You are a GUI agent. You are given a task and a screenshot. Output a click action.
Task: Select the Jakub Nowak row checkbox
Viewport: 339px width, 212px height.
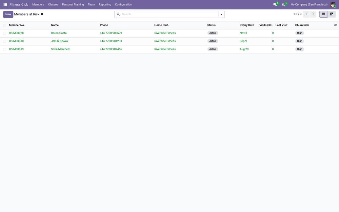(4, 41)
